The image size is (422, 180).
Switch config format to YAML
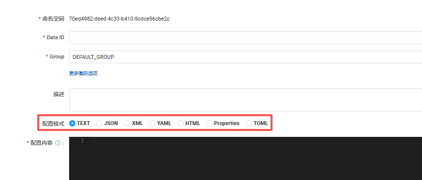click(x=152, y=124)
